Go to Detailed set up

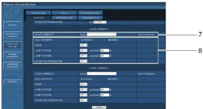(12, 45)
